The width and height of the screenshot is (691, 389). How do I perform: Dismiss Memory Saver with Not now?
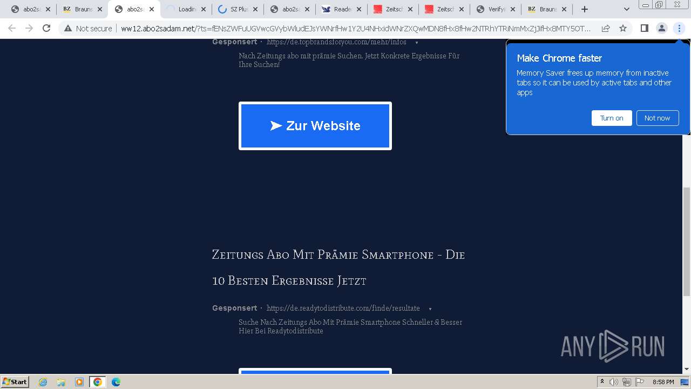pyautogui.click(x=657, y=118)
